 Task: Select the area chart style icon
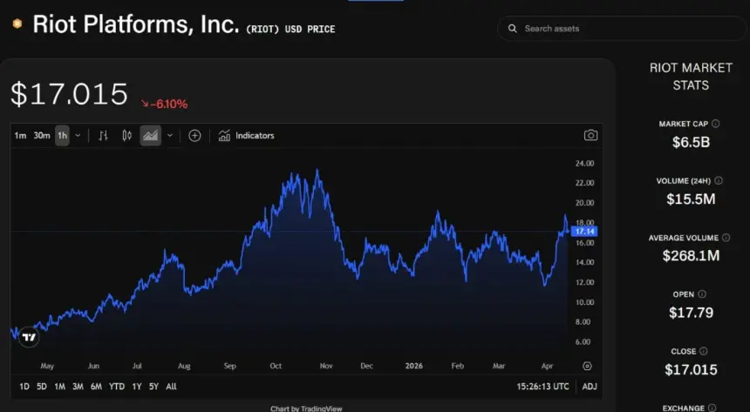point(151,136)
